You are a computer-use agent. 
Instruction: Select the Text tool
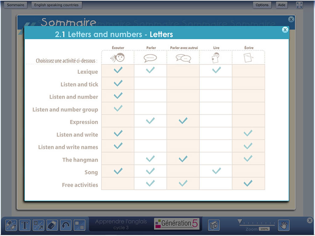25,225
